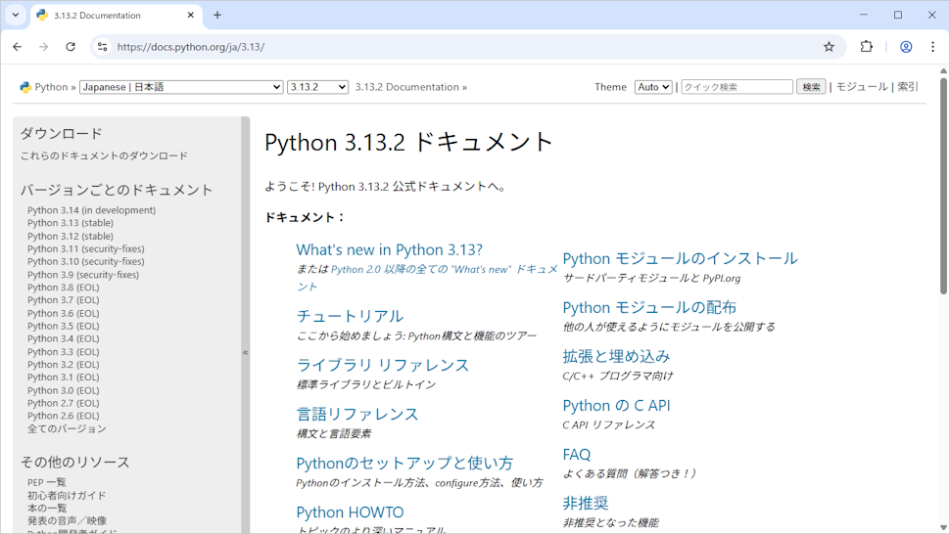The image size is (950, 534).
Task: Open Python 3.4 (EOL) link
Action: tap(63, 338)
